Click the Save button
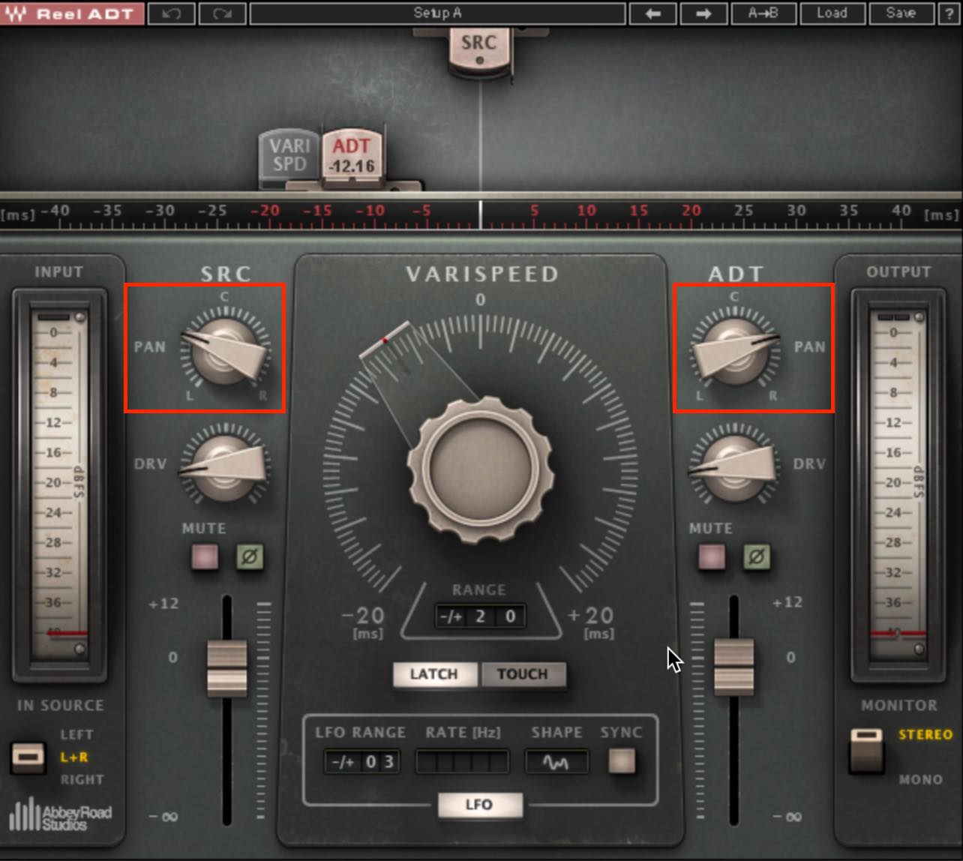 (901, 13)
